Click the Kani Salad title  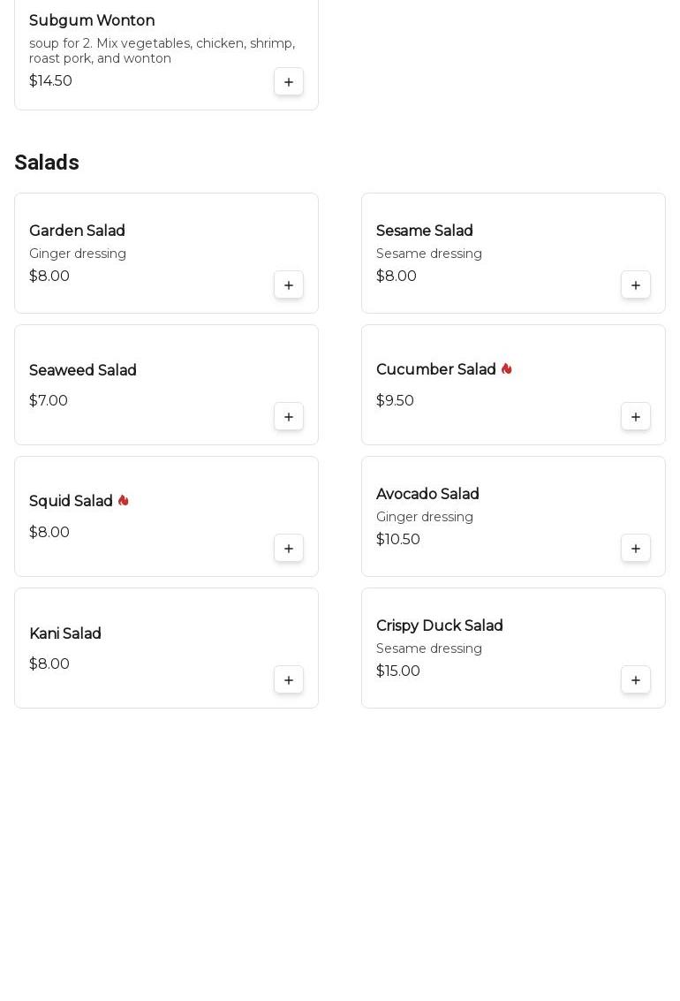(x=65, y=634)
